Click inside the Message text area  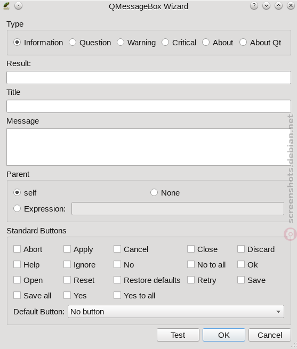149,147
